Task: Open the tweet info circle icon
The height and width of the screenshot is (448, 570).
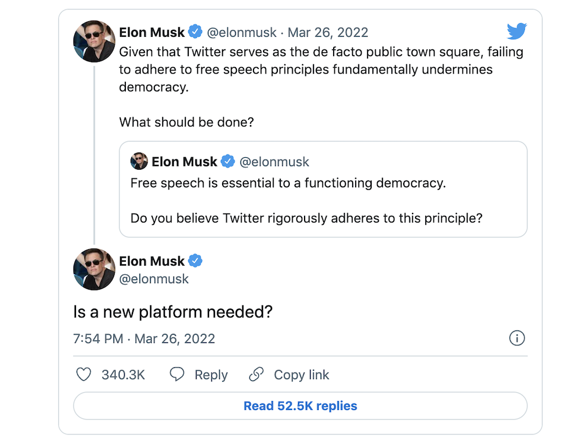Action: 517,339
